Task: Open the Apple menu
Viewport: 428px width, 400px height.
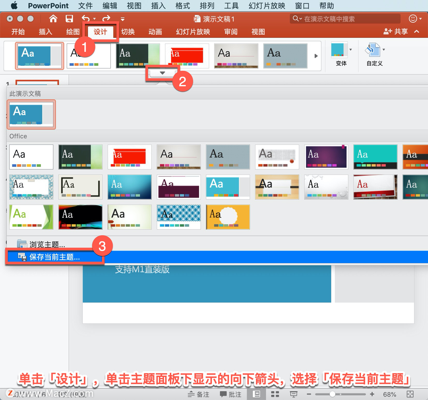Action: [14, 5]
